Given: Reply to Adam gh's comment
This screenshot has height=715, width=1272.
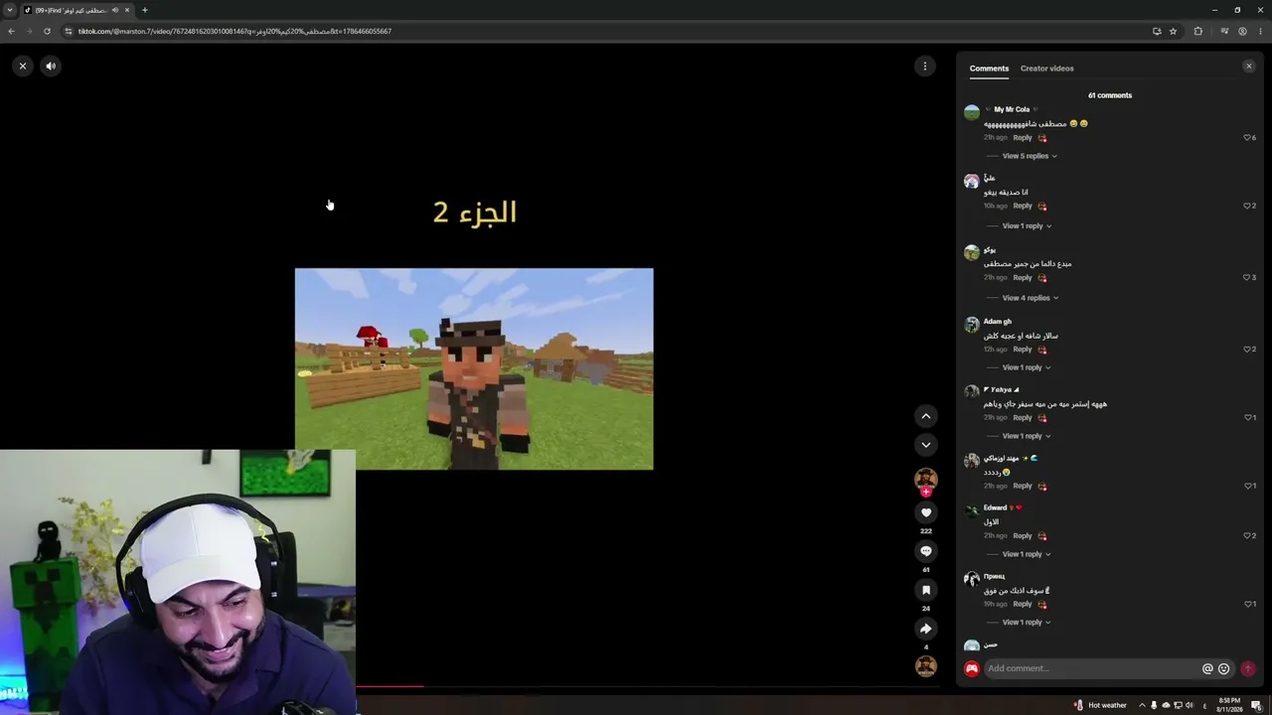Looking at the screenshot, I should [1023, 350].
